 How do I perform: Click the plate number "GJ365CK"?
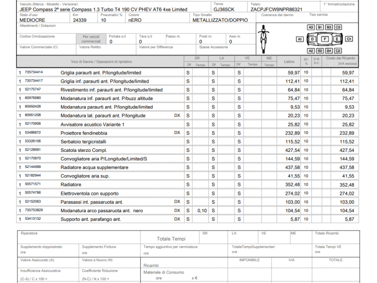[224, 9]
